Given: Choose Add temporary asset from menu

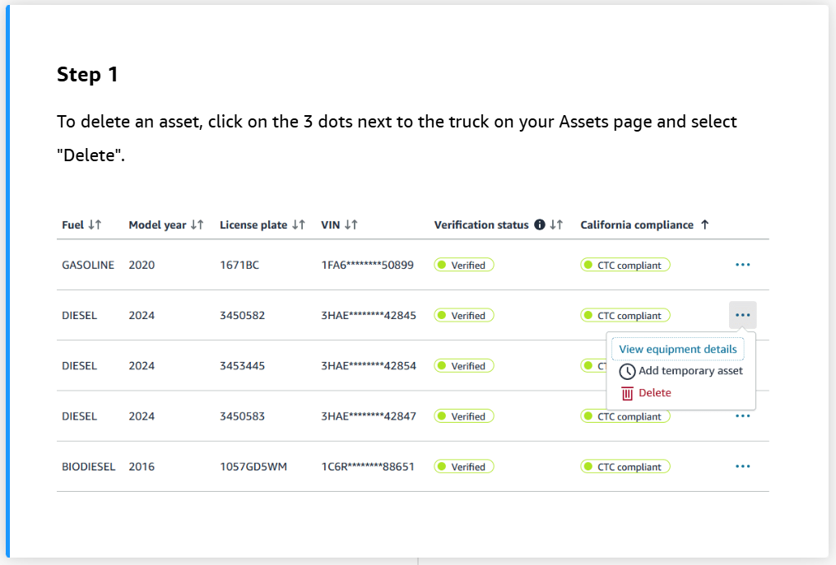Looking at the screenshot, I should coord(690,371).
